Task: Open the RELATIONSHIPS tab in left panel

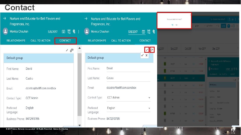Action: click(x=16, y=40)
